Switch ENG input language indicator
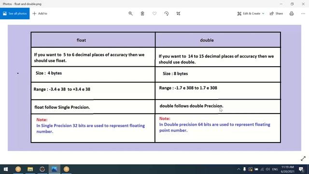 275,169
